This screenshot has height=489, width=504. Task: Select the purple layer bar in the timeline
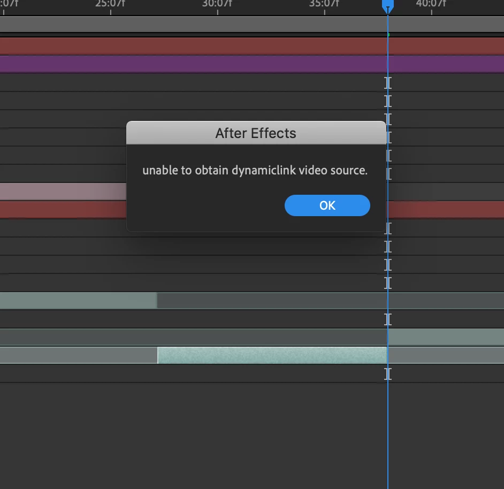tap(252, 64)
